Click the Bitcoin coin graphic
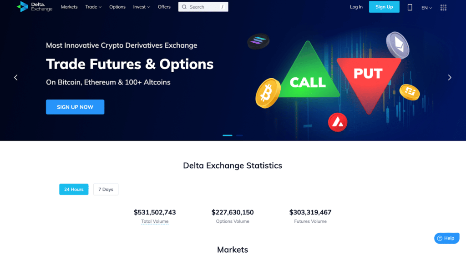 click(x=268, y=93)
